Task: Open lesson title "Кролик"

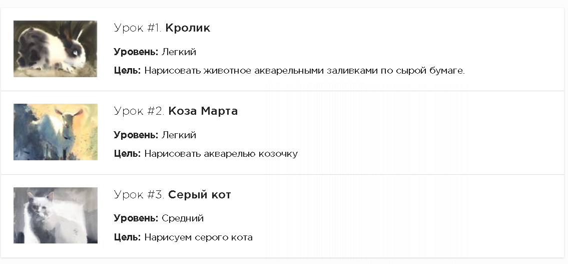Action: pos(188,28)
